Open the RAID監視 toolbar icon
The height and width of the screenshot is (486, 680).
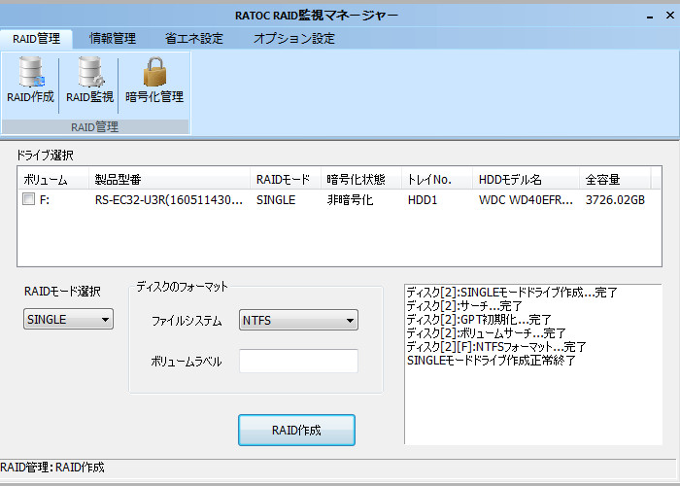click(89, 81)
